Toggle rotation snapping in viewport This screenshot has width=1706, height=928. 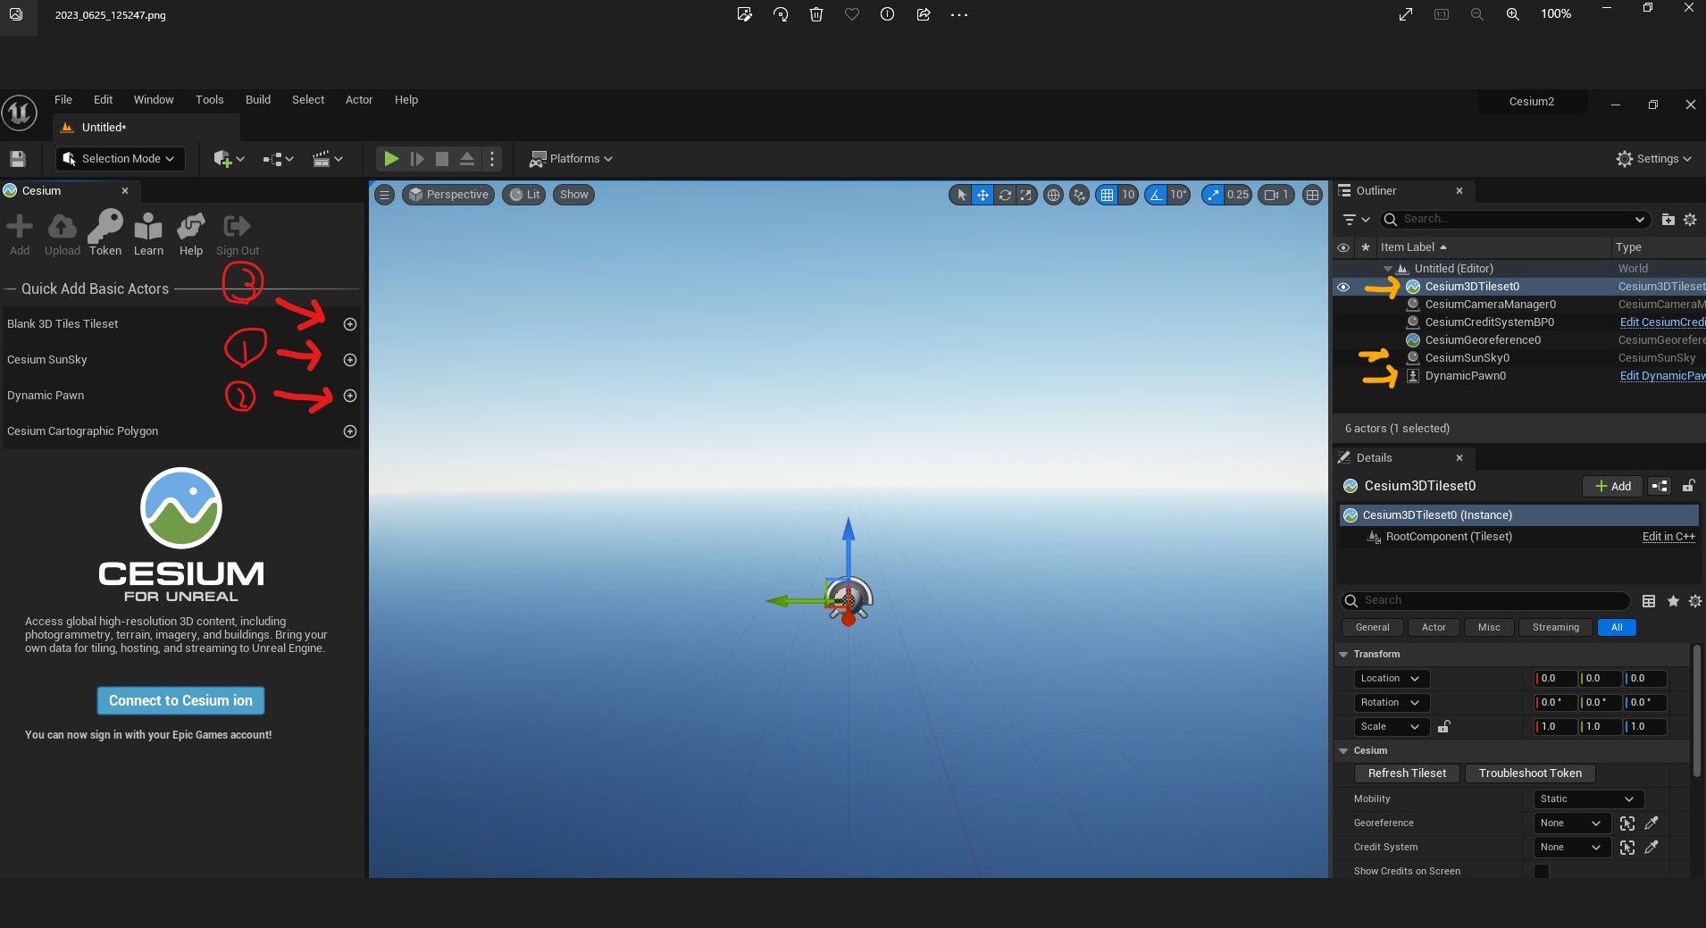[x=1158, y=195]
